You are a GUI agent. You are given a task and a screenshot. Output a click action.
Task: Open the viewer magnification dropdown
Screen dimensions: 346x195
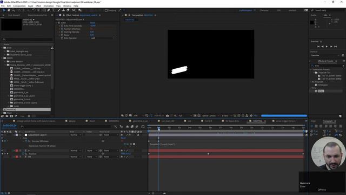(x=138, y=115)
